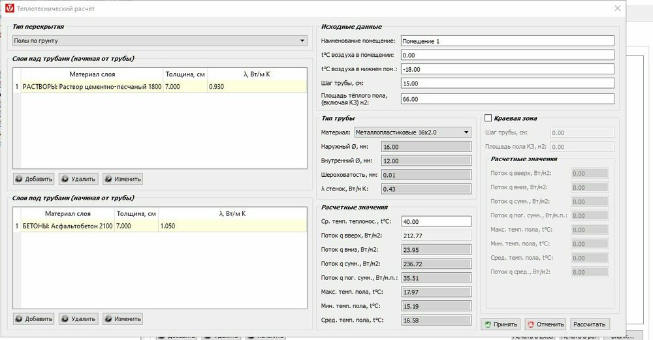653x340 pixels.
Task: Click the Добавить icon under upper layer table
Action: coord(20,179)
